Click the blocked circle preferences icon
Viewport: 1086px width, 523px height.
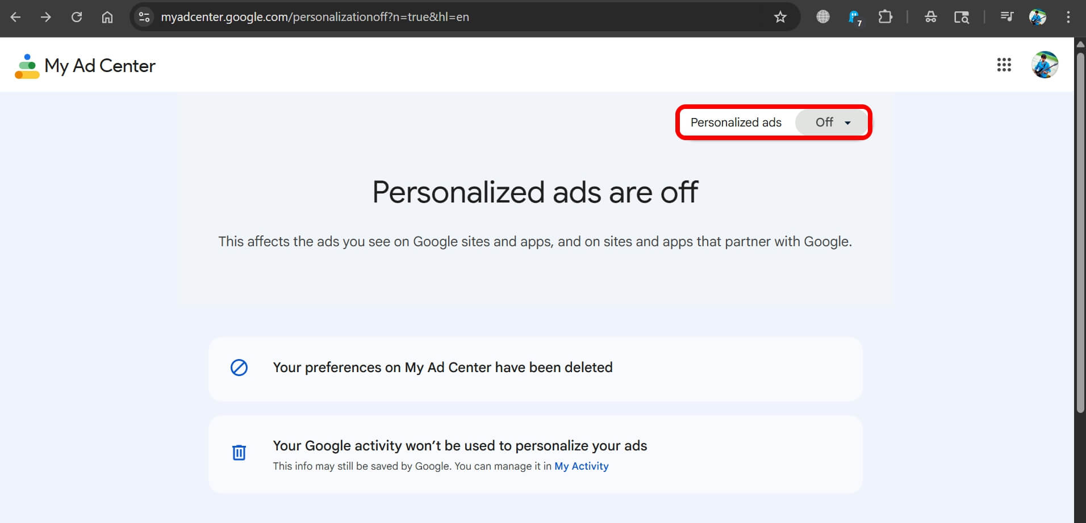point(239,368)
